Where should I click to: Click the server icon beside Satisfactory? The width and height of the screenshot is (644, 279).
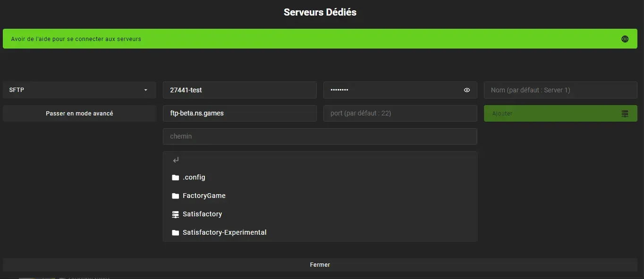coord(176,214)
